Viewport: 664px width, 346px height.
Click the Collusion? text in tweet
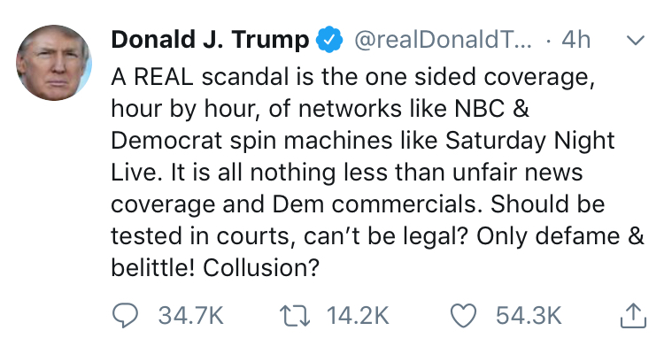tap(260, 267)
